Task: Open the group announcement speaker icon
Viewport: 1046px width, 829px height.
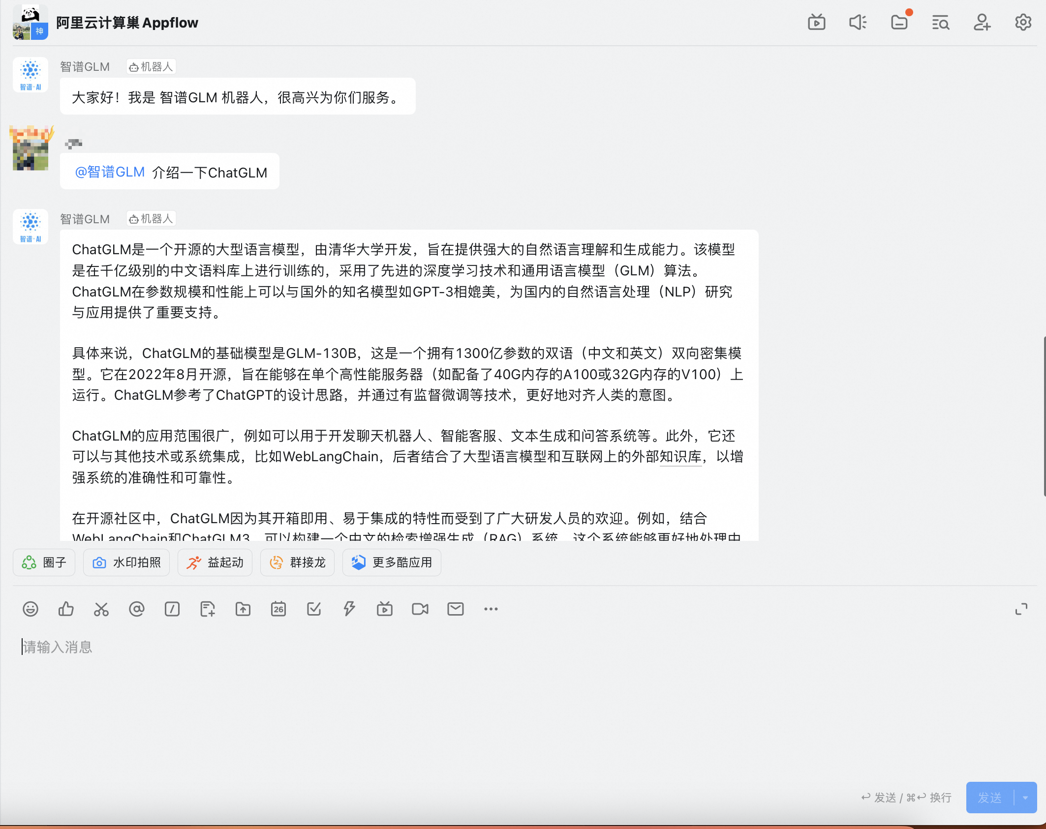Action: pyautogui.click(x=858, y=23)
